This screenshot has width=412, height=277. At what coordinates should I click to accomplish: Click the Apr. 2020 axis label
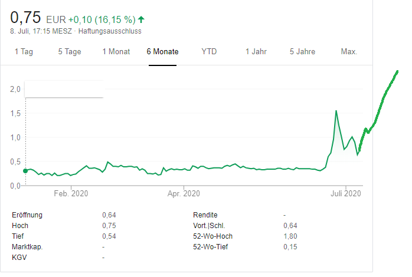point(184,193)
